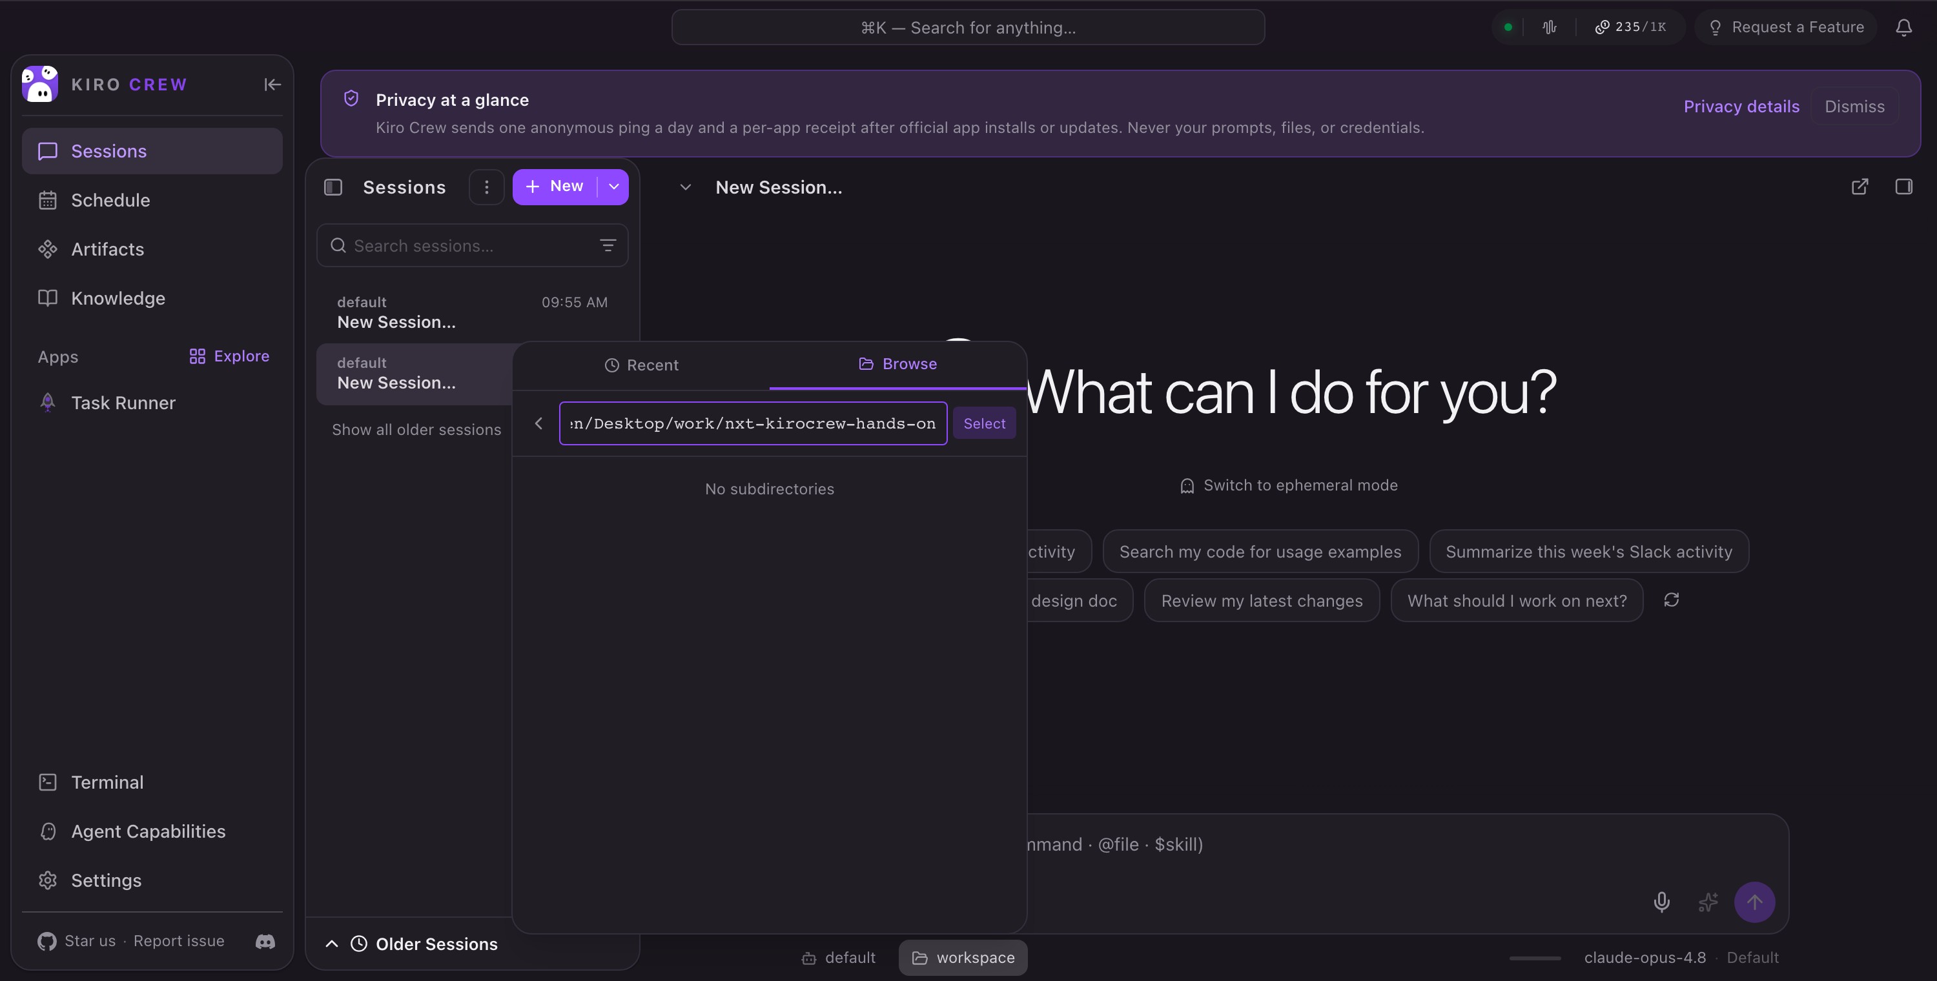Viewport: 1937px width, 981px height.
Task: Open session in a new window
Action: click(x=1859, y=187)
